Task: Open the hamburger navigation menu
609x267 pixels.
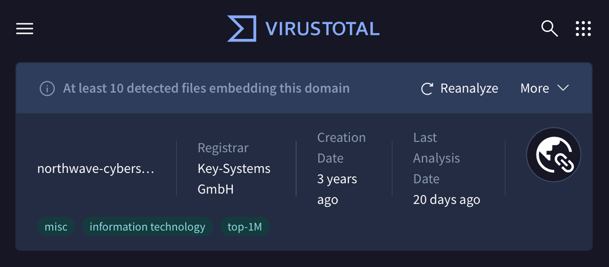Action: [x=25, y=29]
